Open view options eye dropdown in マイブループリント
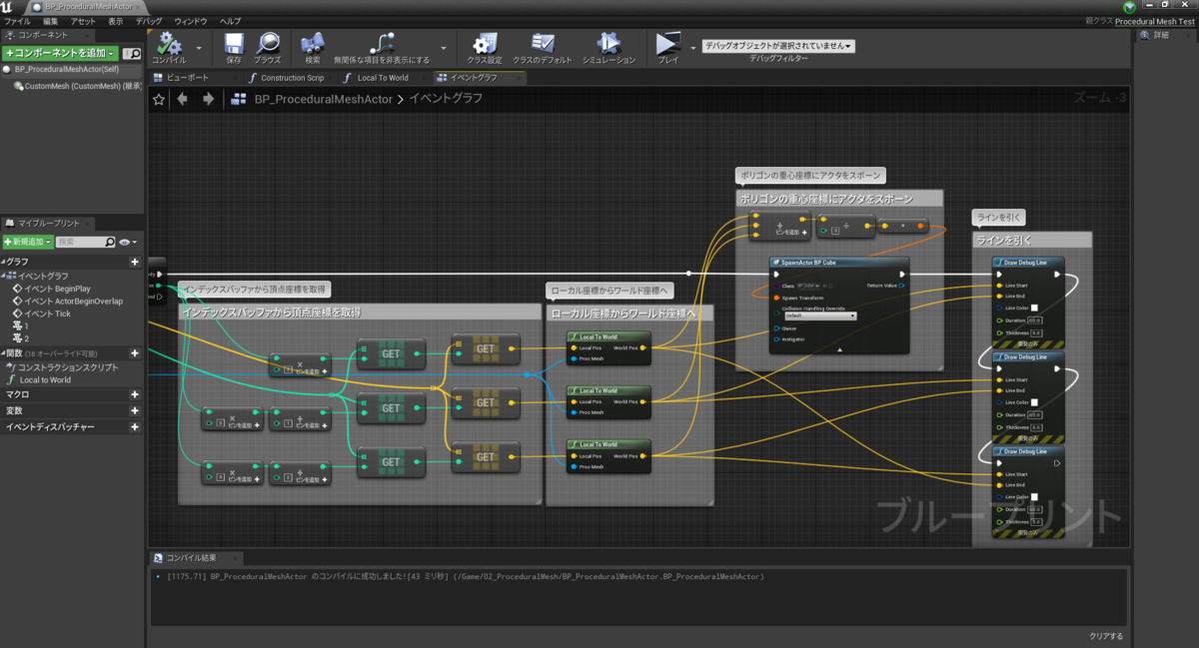 (x=128, y=242)
